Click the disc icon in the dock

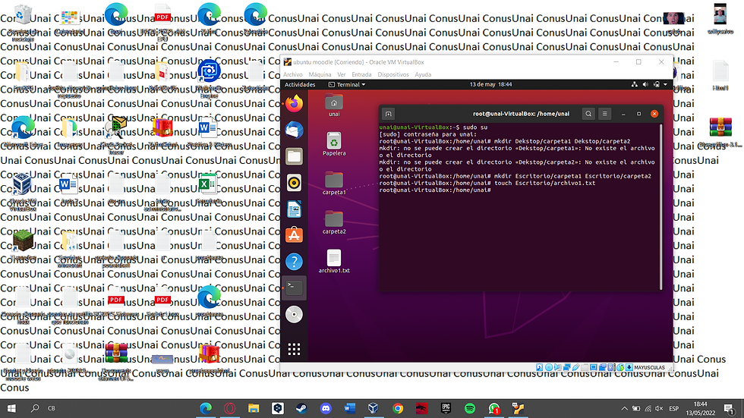(x=294, y=315)
